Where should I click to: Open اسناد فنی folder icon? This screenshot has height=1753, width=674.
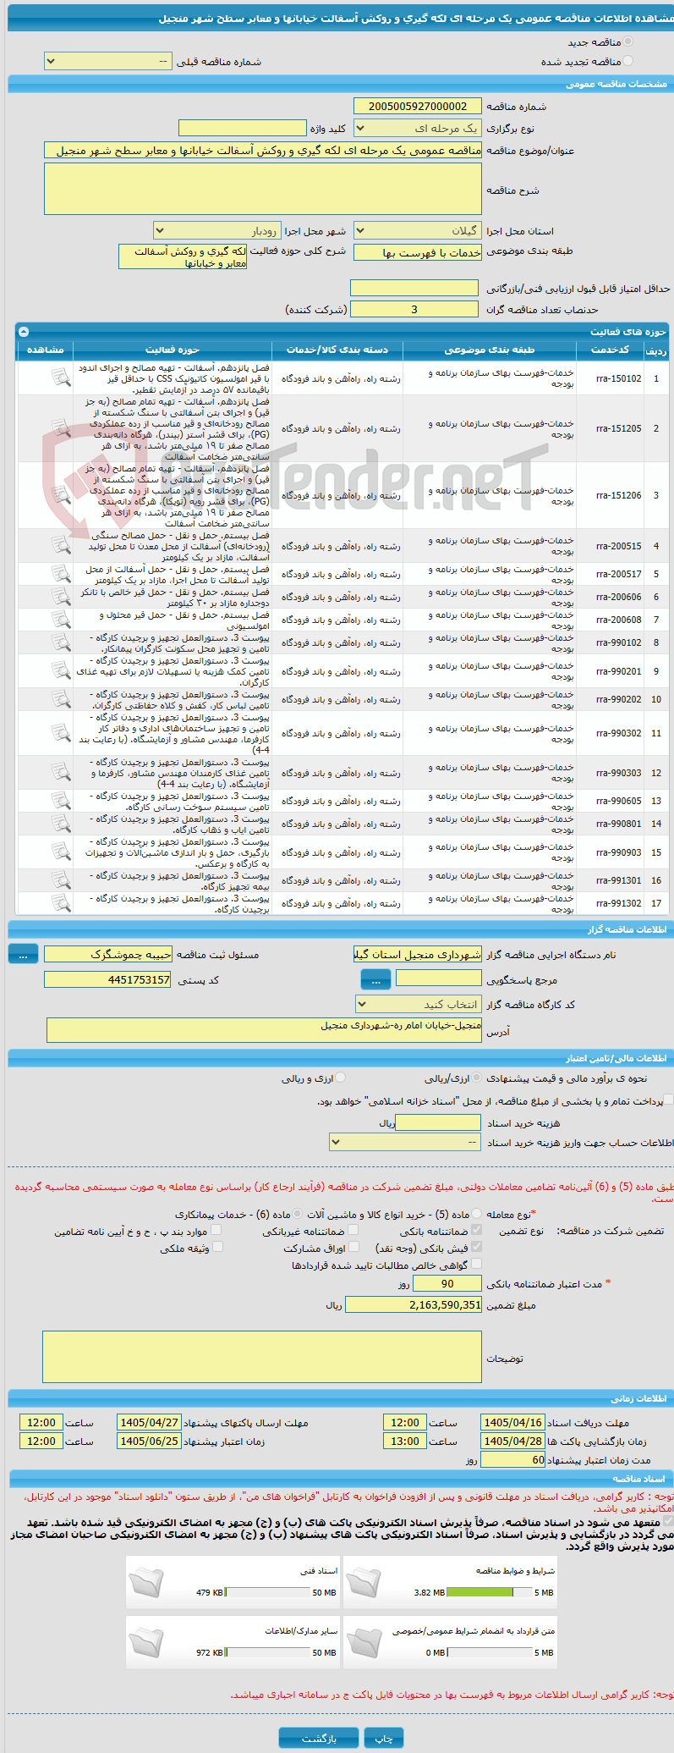coord(147,1581)
